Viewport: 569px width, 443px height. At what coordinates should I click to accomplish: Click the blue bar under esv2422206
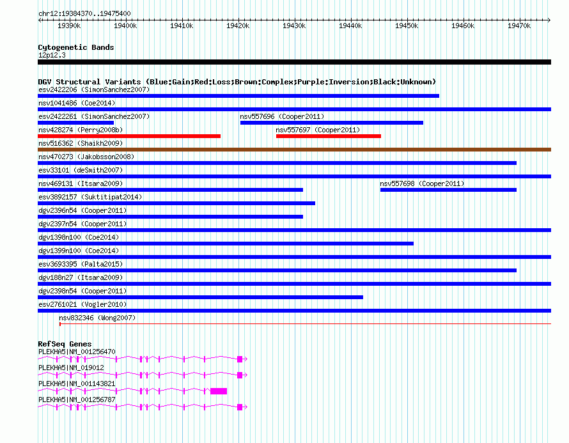pyautogui.click(x=238, y=96)
